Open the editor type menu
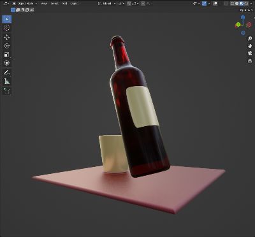255x237 pixels. coord(6,3)
